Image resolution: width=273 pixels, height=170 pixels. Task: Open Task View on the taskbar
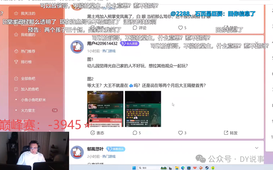tap(170, 168)
